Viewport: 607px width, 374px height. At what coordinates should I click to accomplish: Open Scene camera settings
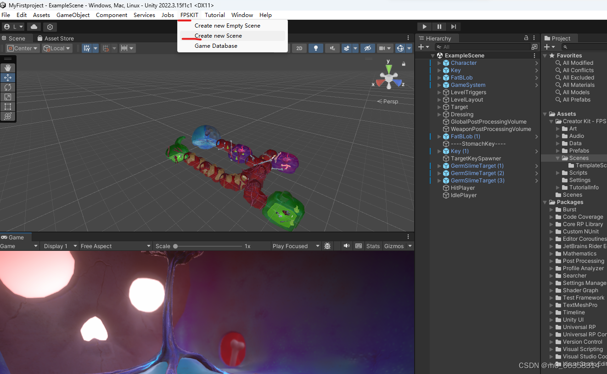pyautogui.click(x=382, y=48)
